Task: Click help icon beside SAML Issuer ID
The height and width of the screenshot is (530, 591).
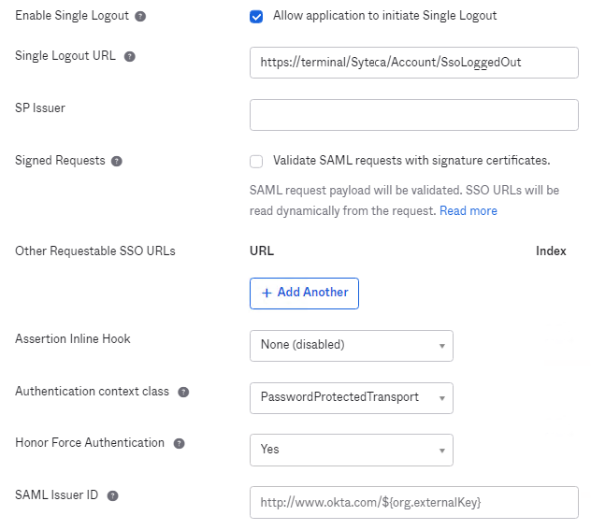Action: pyautogui.click(x=112, y=495)
